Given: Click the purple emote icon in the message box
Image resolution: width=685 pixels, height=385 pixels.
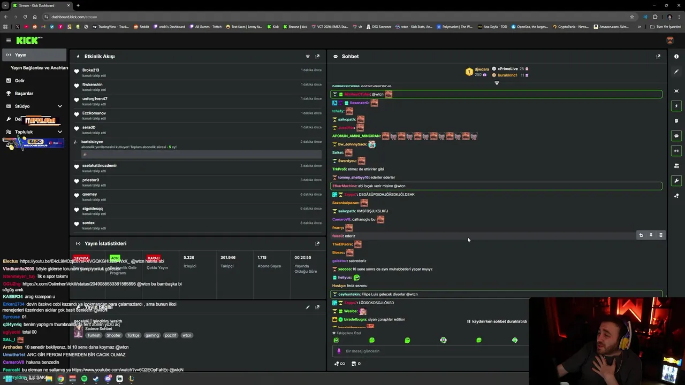Looking at the screenshot, I should click(x=339, y=351).
